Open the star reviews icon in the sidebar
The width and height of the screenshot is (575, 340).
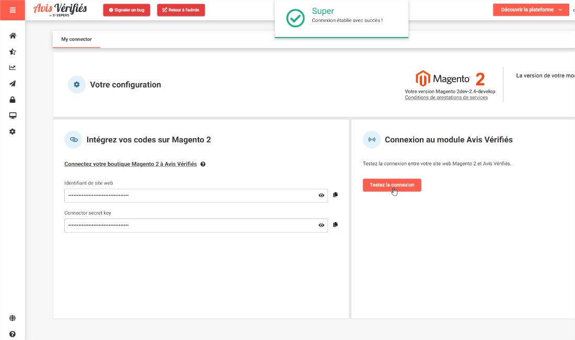[13, 52]
